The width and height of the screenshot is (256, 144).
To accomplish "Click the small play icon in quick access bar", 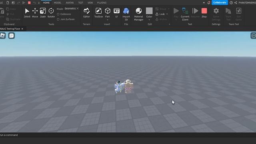I will click(24, 3).
